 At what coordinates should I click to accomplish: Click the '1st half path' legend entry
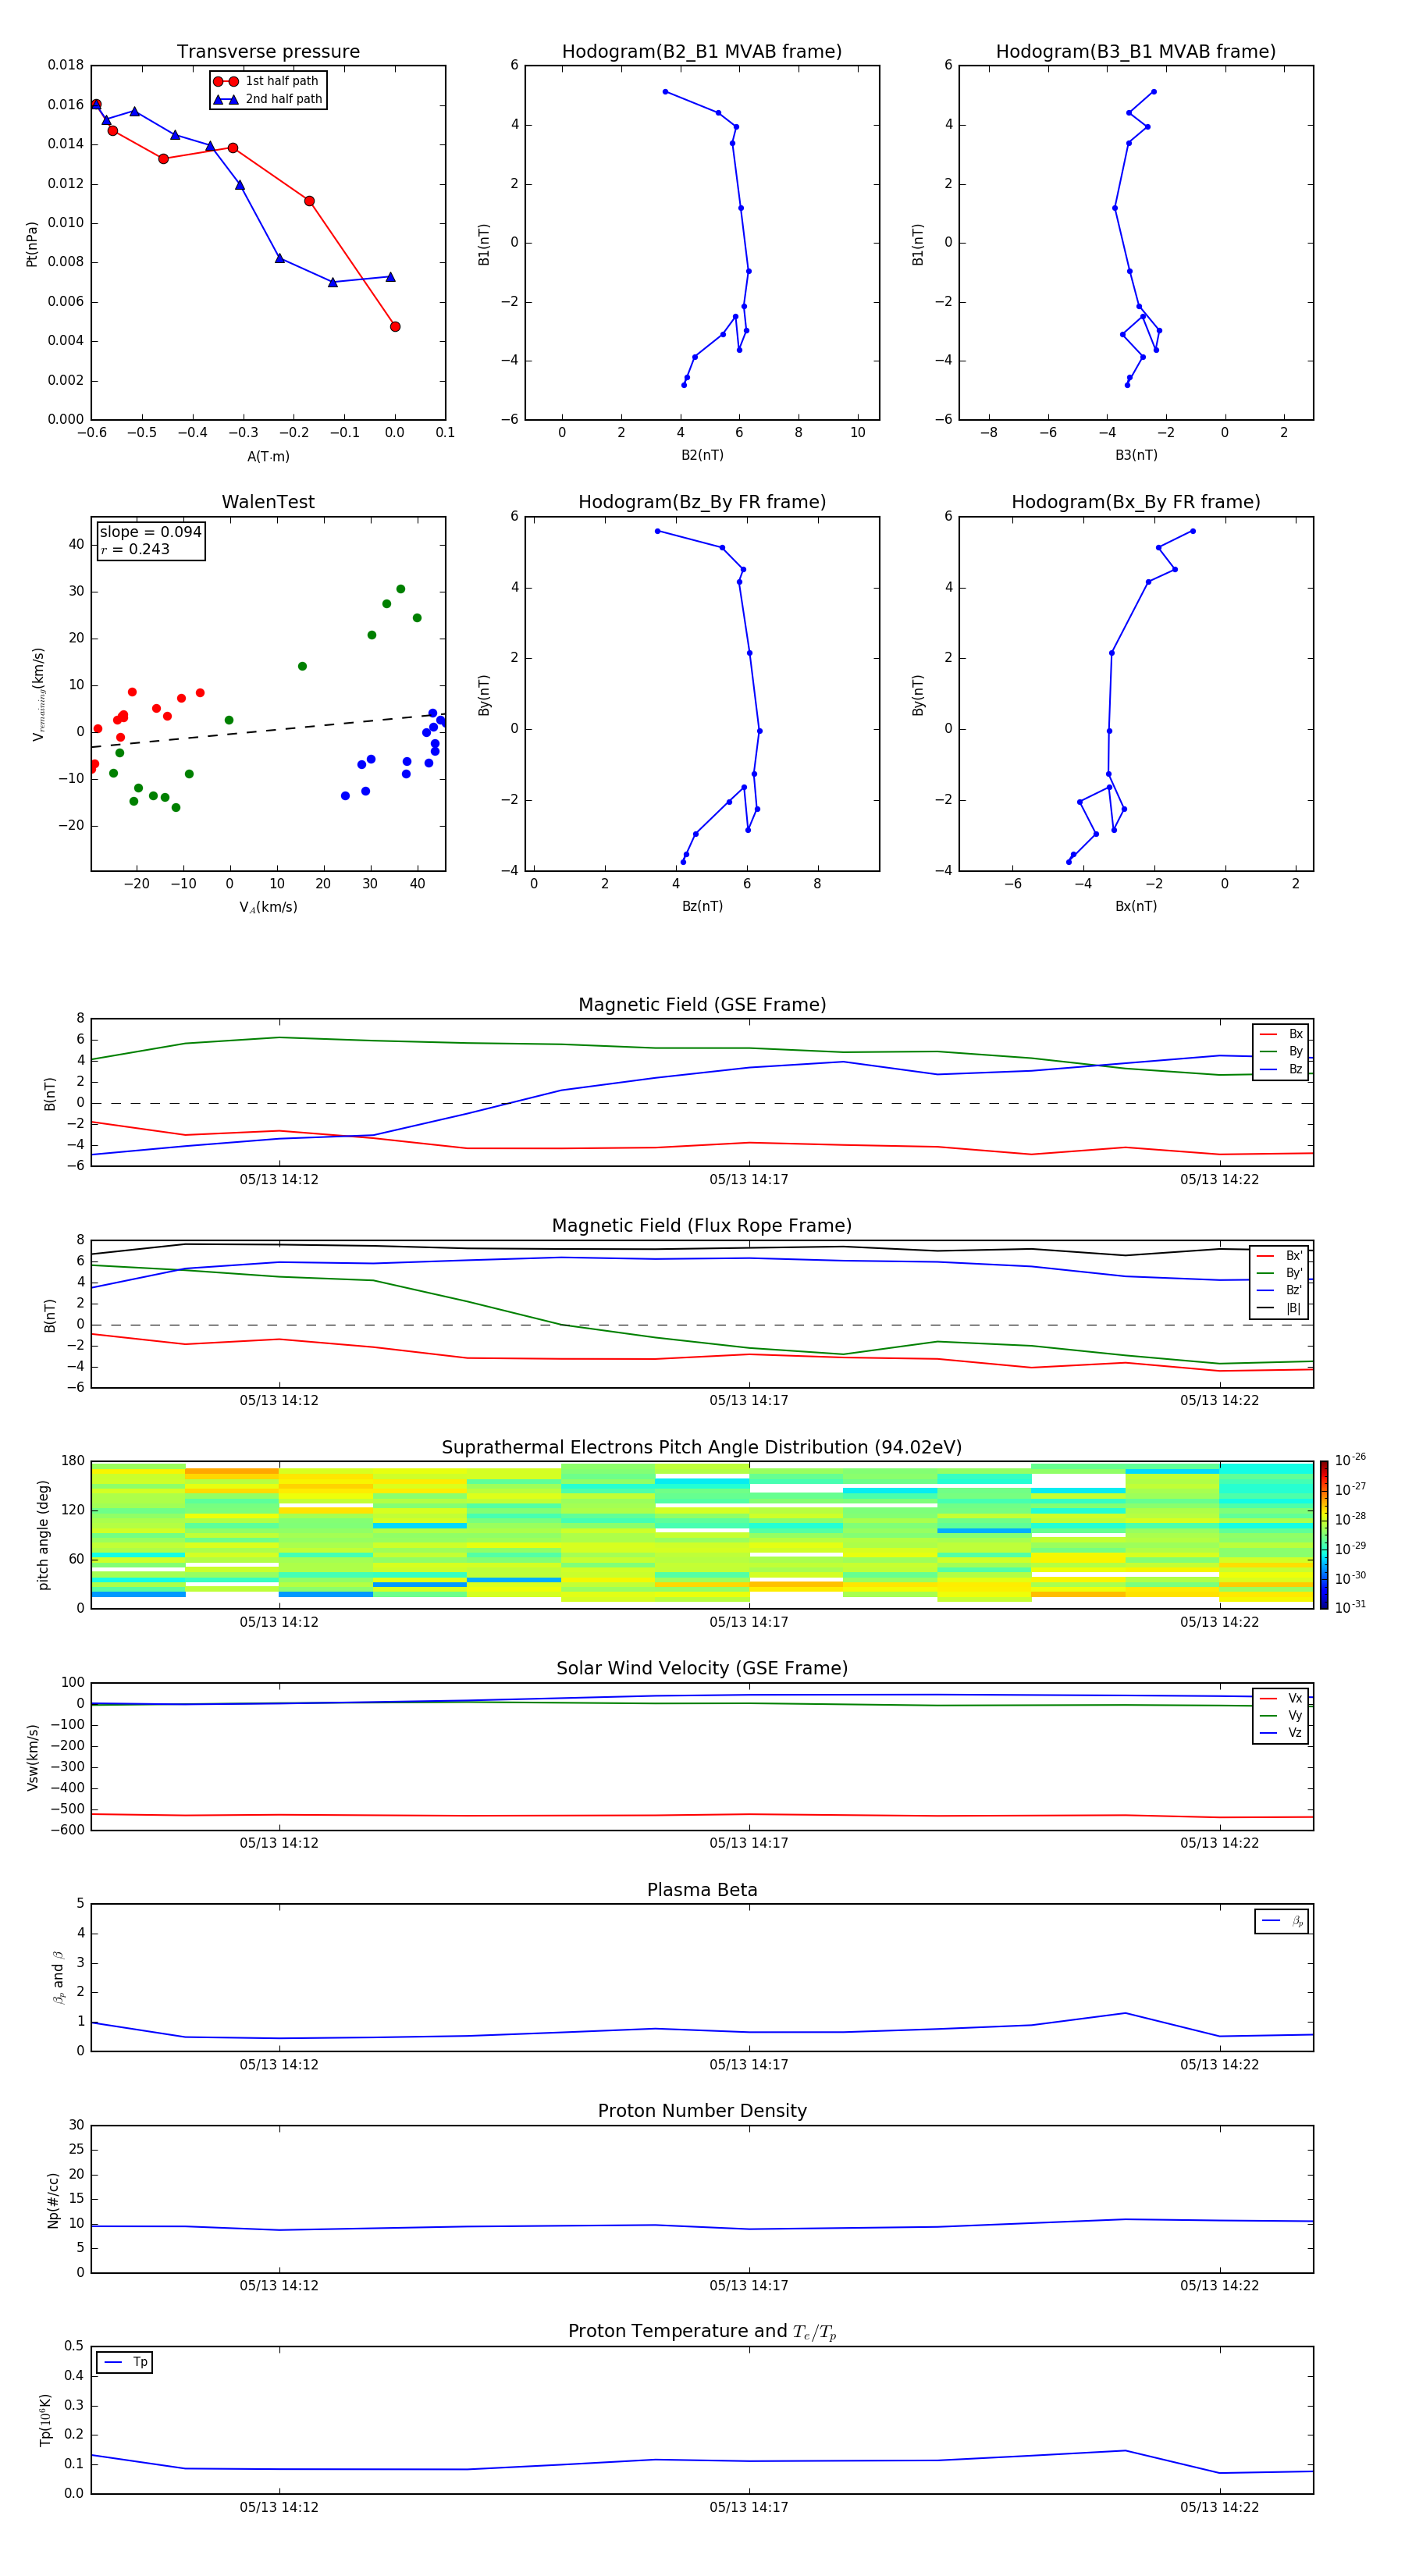[267, 81]
